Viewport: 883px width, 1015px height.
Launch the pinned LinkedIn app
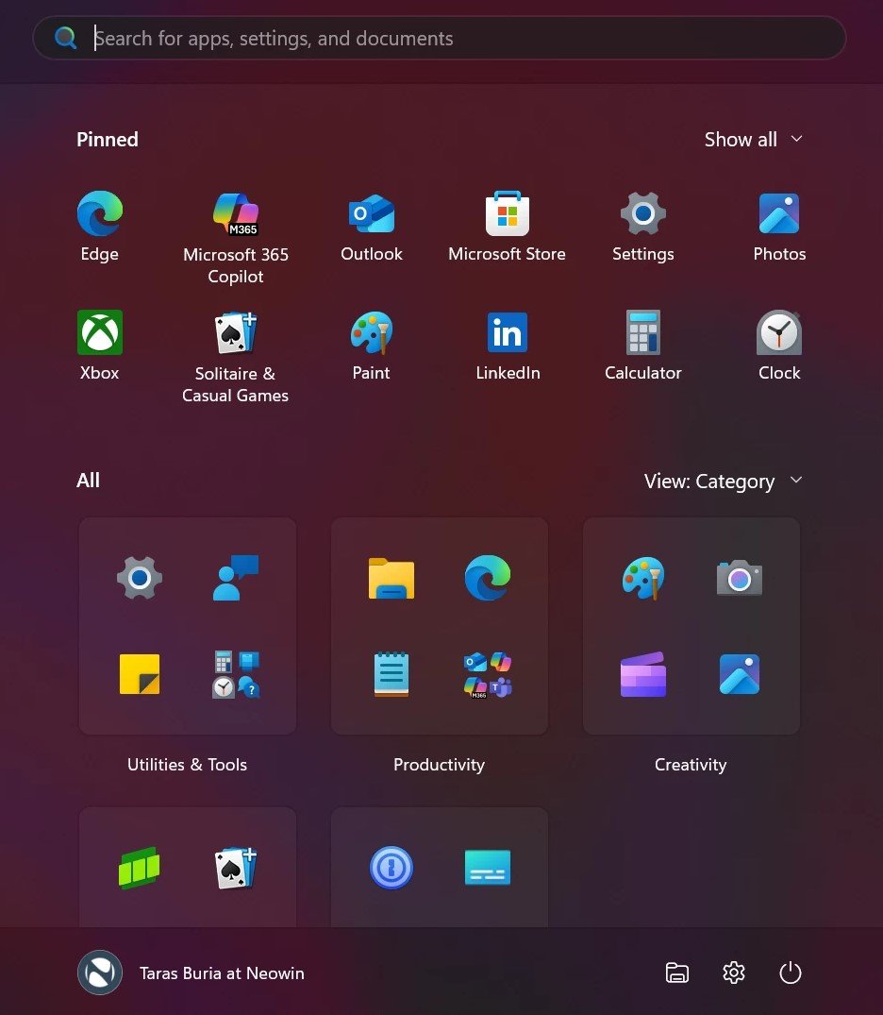tap(508, 345)
